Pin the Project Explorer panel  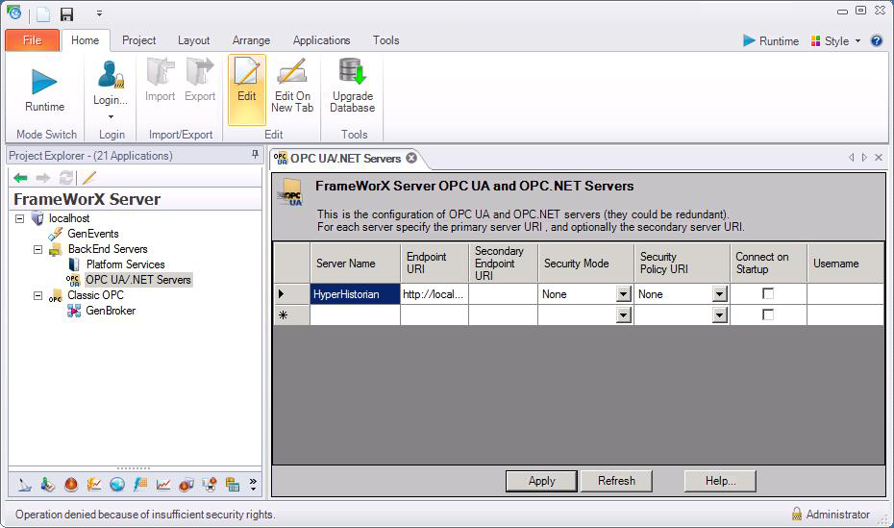coord(255,156)
